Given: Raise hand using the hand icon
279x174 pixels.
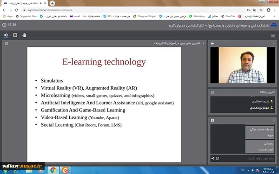Looking at the screenshot, I should pyautogui.click(x=24, y=35).
